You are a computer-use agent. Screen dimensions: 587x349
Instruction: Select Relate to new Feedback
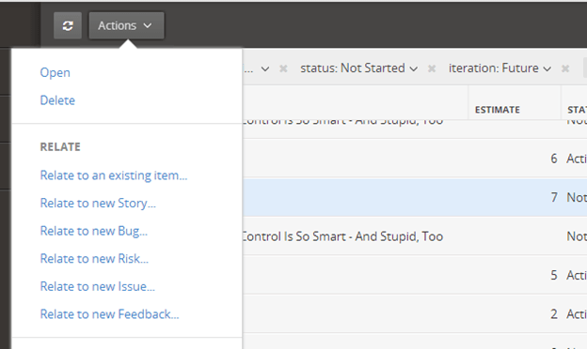[109, 314]
